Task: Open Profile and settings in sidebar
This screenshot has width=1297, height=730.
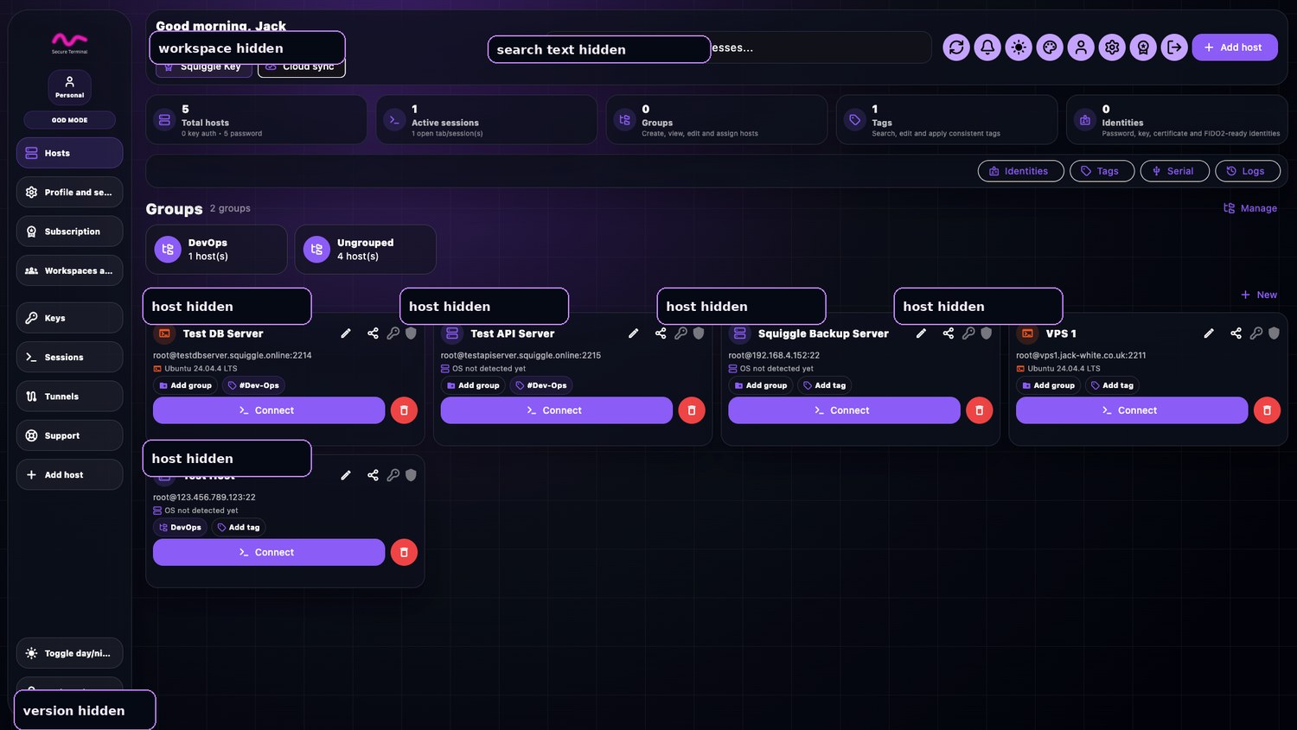Action: 69,192
